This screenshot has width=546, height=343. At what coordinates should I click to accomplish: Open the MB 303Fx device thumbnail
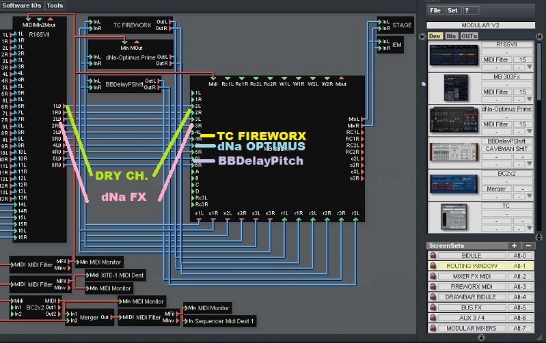coord(456,87)
